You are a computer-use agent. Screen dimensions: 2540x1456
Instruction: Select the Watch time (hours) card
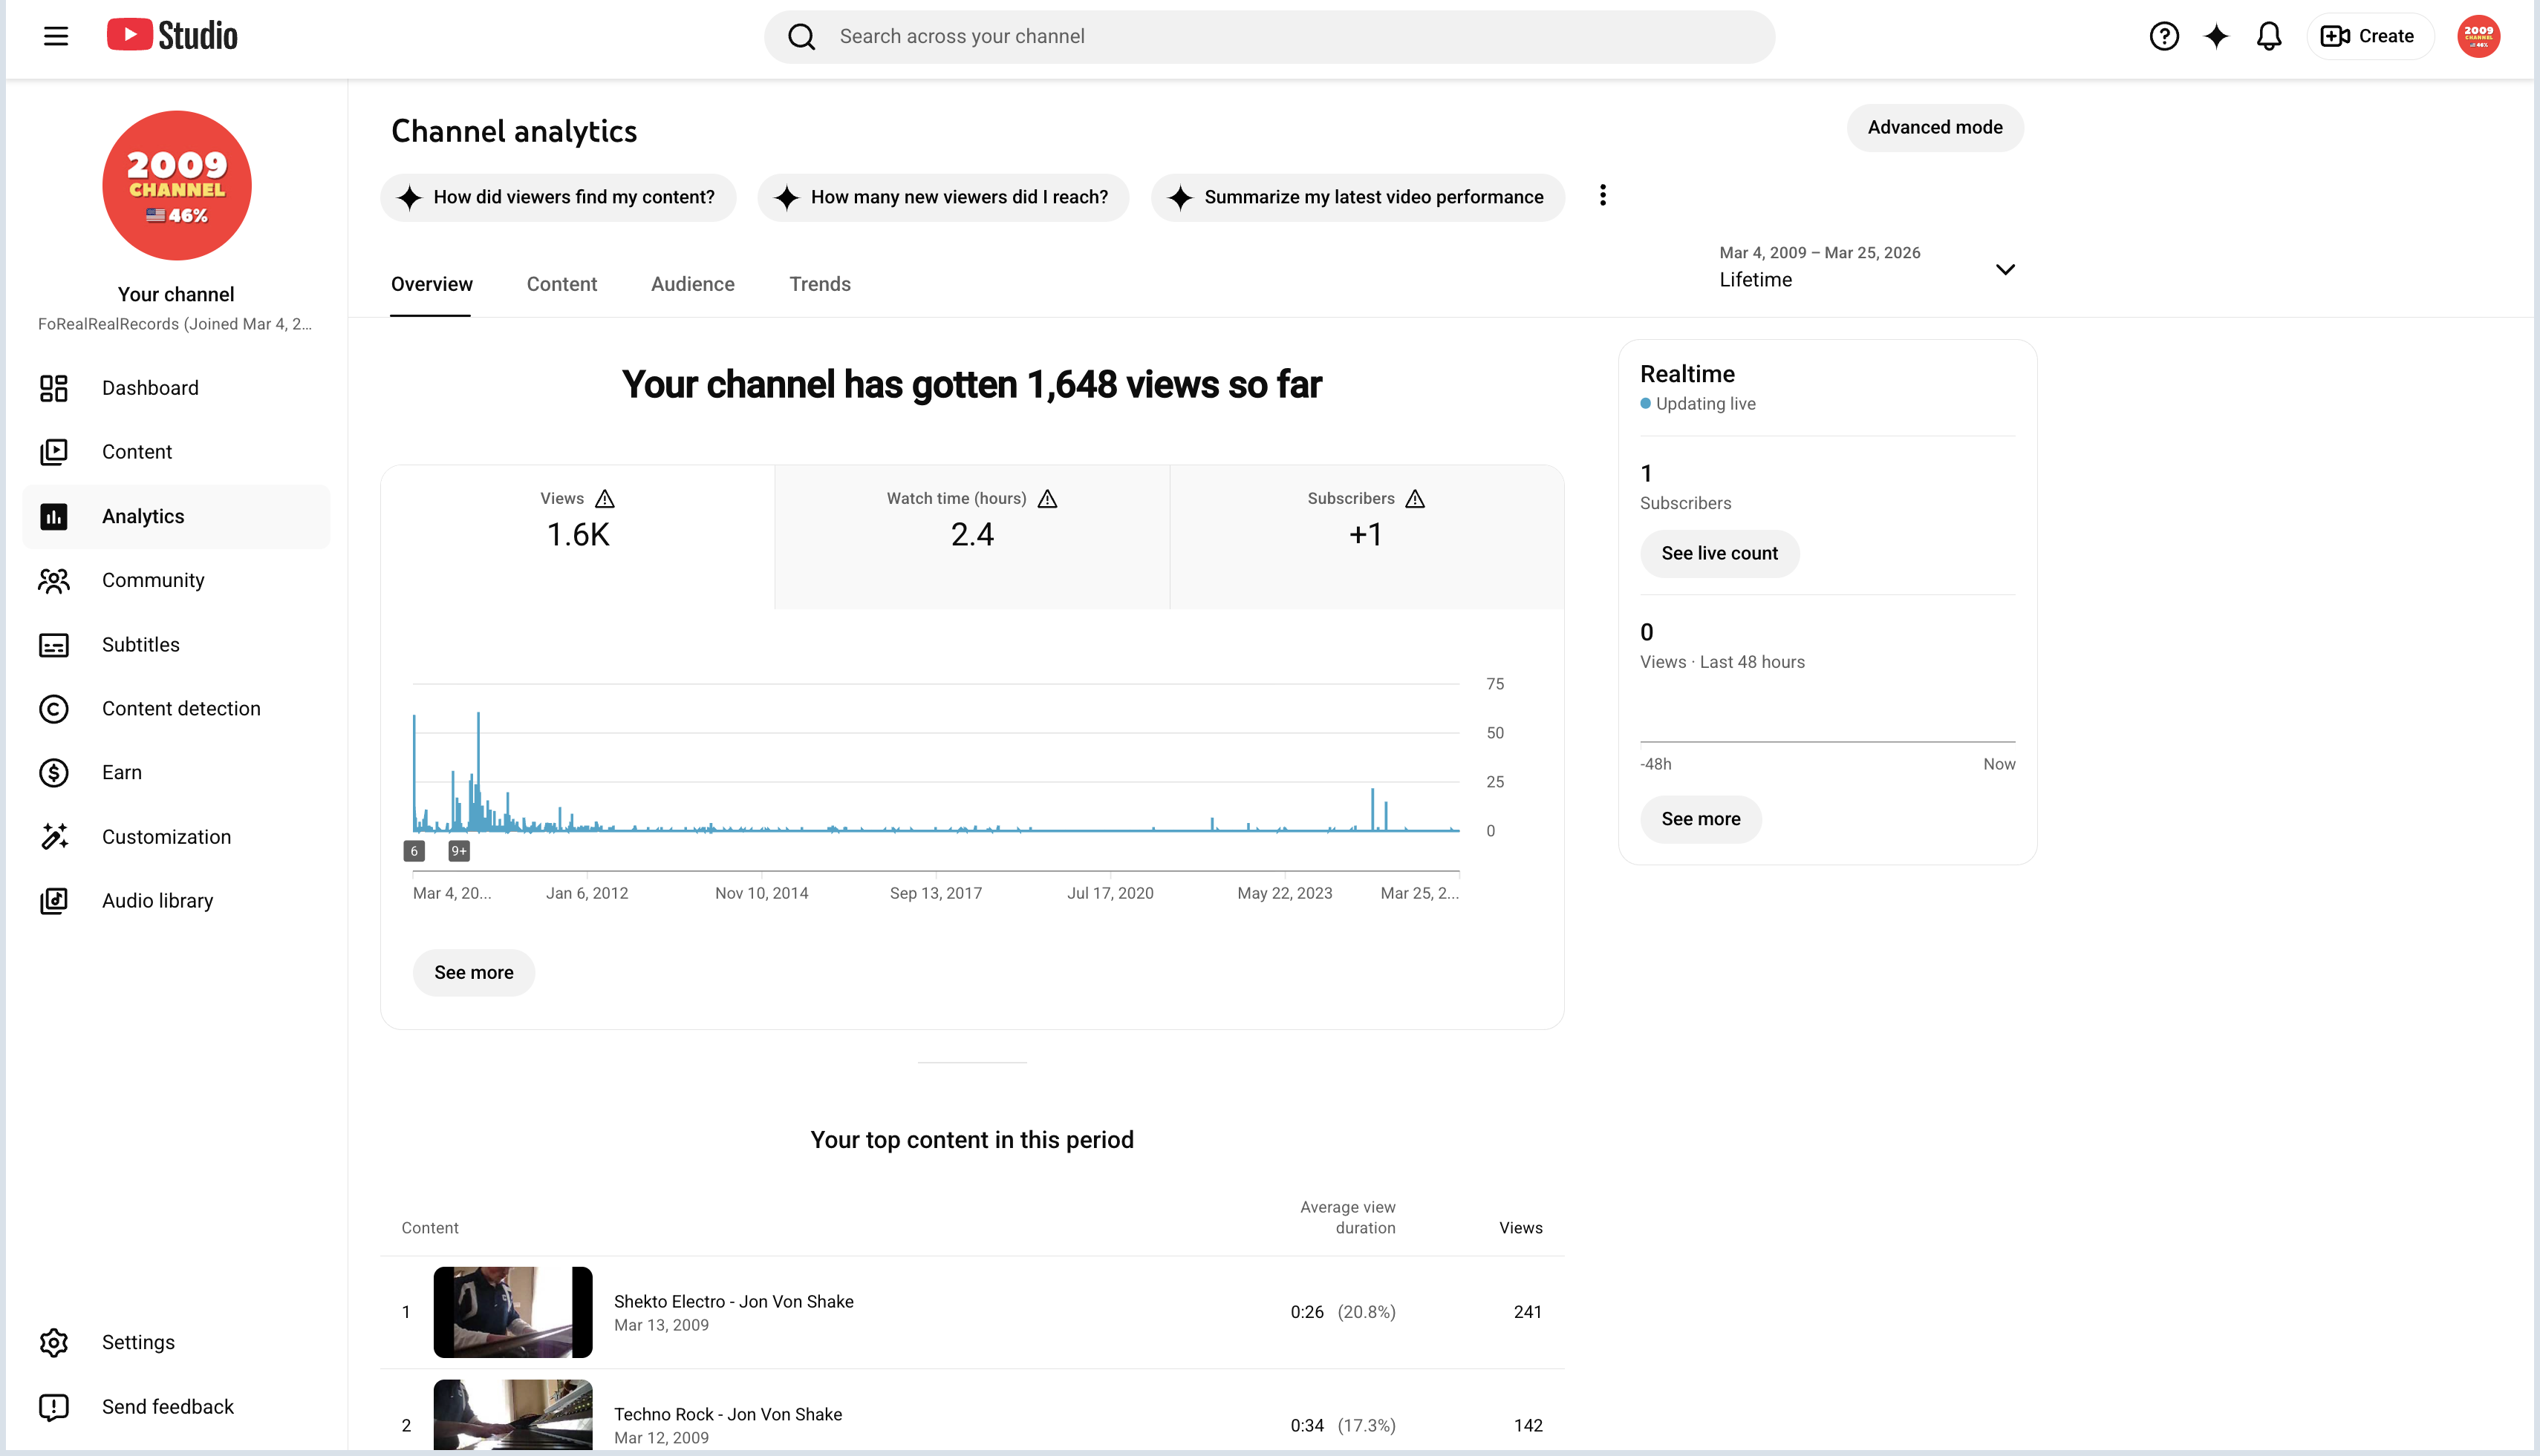(971, 537)
